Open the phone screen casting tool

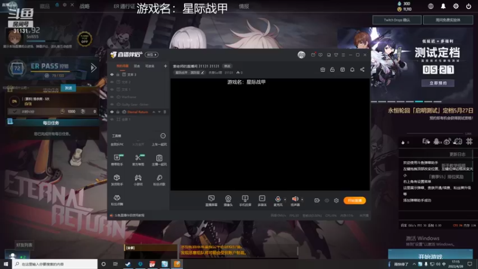[x=245, y=201]
